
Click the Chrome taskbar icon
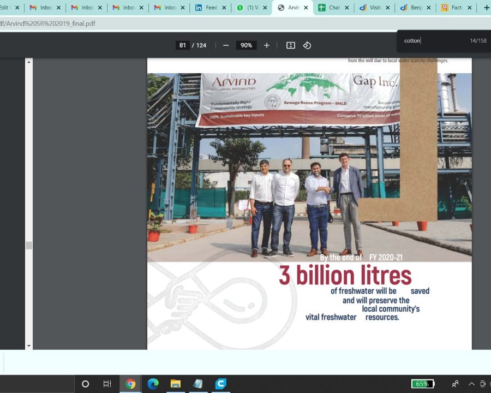[x=130, y=384]
